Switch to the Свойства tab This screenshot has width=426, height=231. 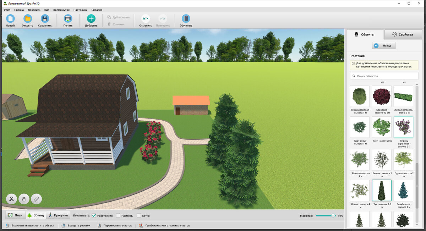(403, 34)
